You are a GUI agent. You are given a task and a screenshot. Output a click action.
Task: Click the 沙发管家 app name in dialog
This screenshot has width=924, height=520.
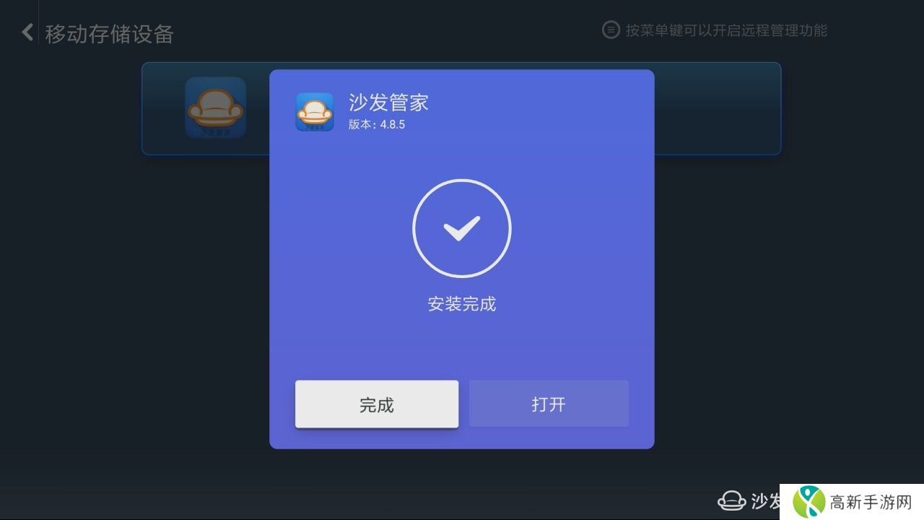pyautogui.click(x=388, y=103)
